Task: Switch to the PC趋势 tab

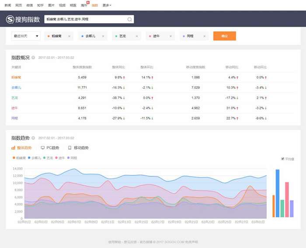Action: [x=50, y=148]
